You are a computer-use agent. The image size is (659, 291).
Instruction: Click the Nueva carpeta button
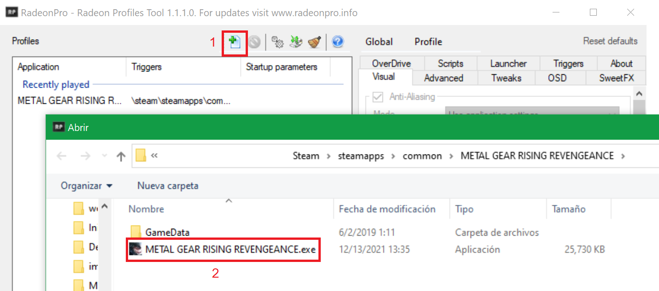tap(168, 186)
